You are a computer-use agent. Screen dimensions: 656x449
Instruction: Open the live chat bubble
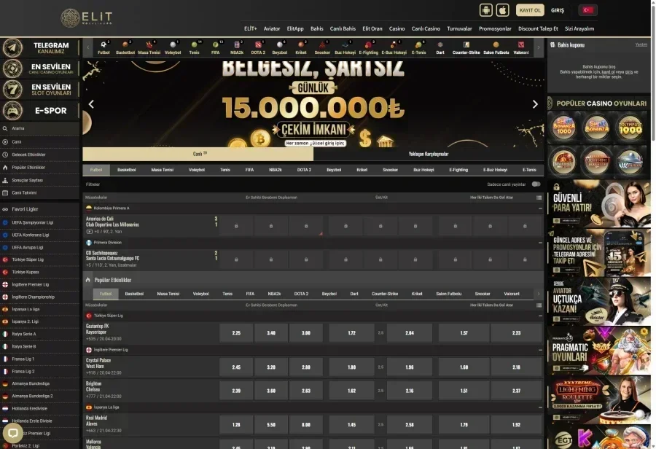[13, 433]
